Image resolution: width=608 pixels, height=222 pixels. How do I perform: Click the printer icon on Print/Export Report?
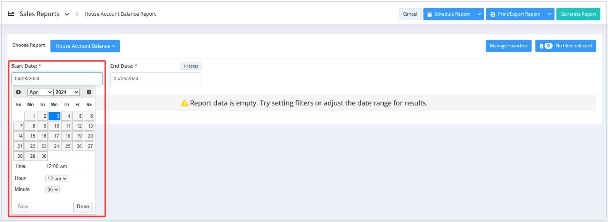(493, 14)
